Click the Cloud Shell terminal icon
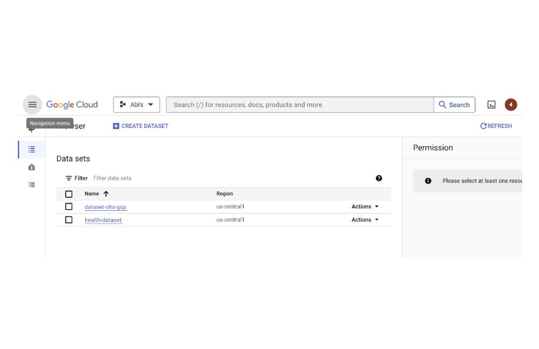 point(491,105)
